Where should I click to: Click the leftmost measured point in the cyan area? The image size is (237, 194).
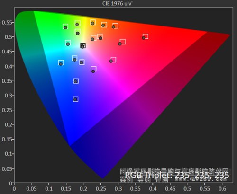click(x=61, y=64)
